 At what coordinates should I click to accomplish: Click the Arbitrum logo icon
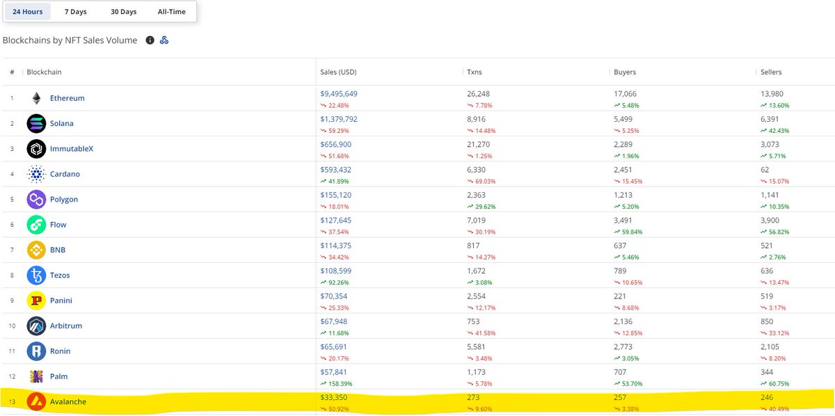[36, 326]
